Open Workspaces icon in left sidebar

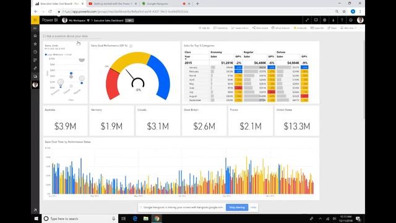click(x=35, y=76)
